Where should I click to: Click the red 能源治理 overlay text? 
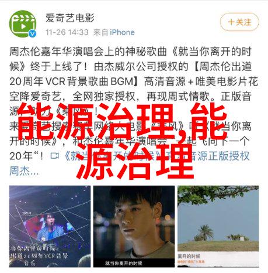pos(123,141)
